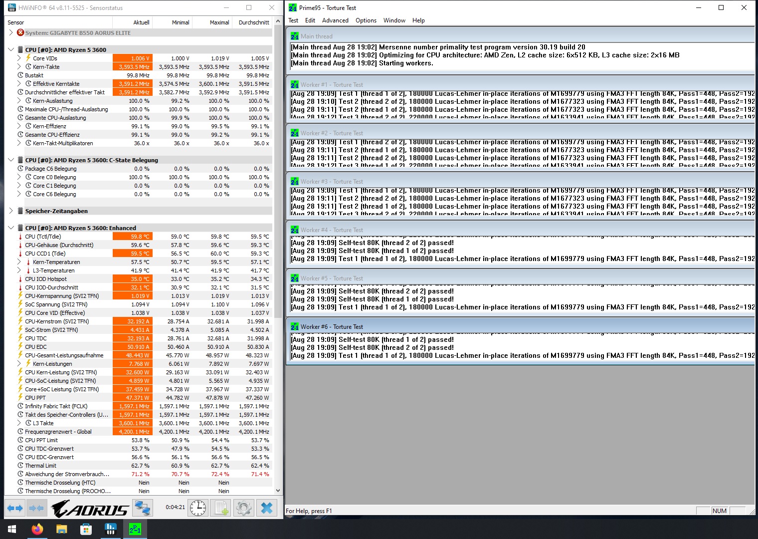Open the network sharing icon in HWiNFO toolbar
758x539 pixels.
point(143,509)
